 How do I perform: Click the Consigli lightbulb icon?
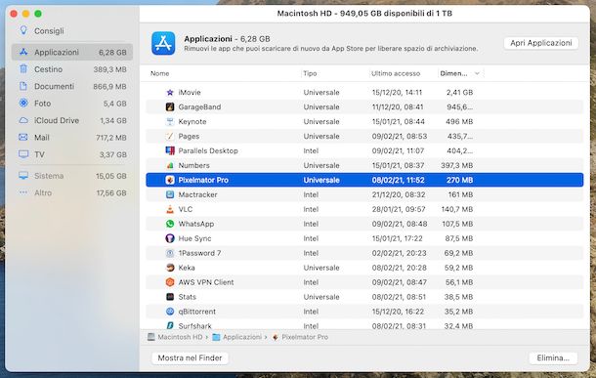coord(23,30)
